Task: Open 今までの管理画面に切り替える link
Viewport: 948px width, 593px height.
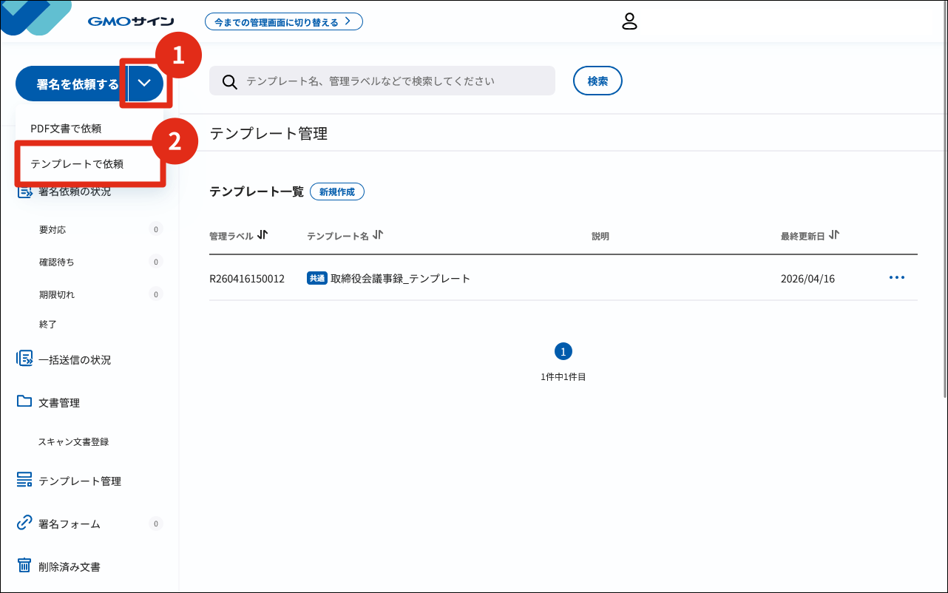Action: click(x=284, y=21)
